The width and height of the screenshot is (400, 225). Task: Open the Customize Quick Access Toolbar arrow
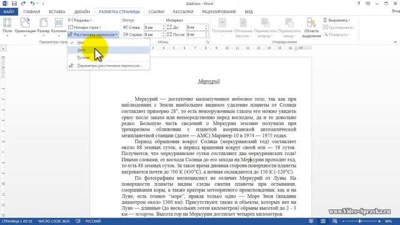43,4
